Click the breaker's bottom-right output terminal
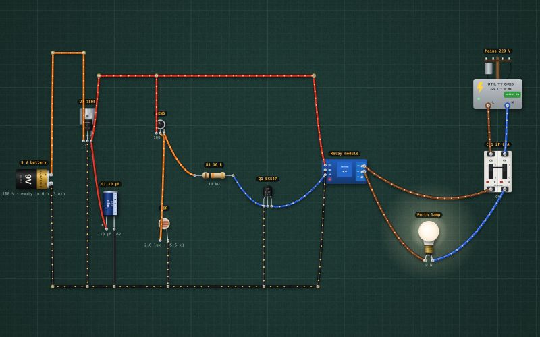The height and width of the screenshot is (337, 540). coord(504,189)
